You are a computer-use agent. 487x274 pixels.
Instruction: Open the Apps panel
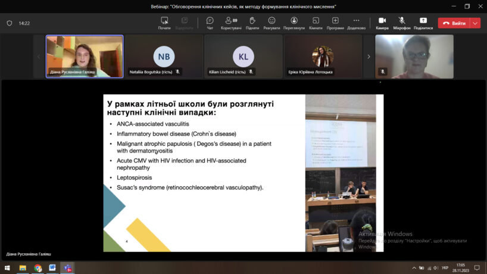click(335, 23)
